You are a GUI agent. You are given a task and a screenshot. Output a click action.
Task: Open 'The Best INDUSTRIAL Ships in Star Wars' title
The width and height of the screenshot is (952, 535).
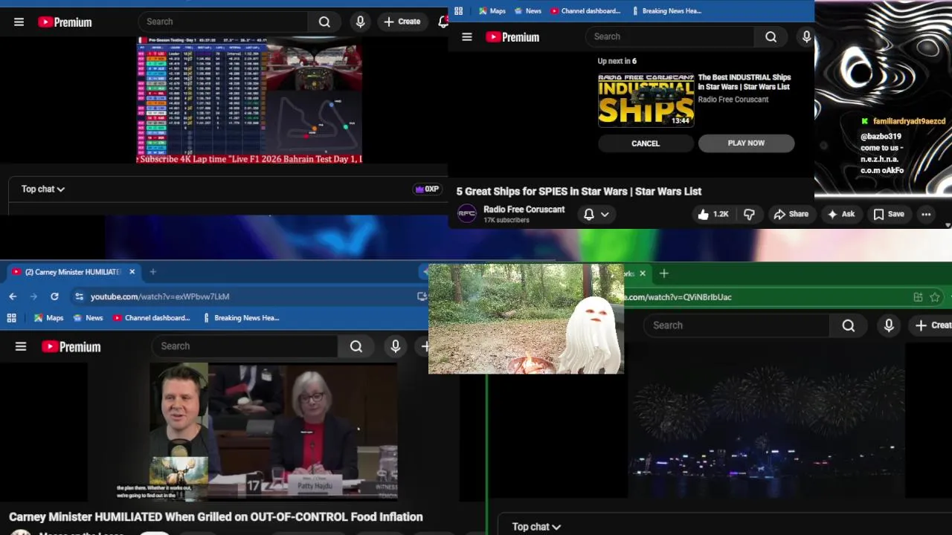pyautogui.click(x=744, y=82)
